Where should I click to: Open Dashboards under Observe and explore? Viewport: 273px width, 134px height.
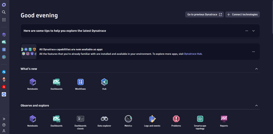(x=57, y=121)
